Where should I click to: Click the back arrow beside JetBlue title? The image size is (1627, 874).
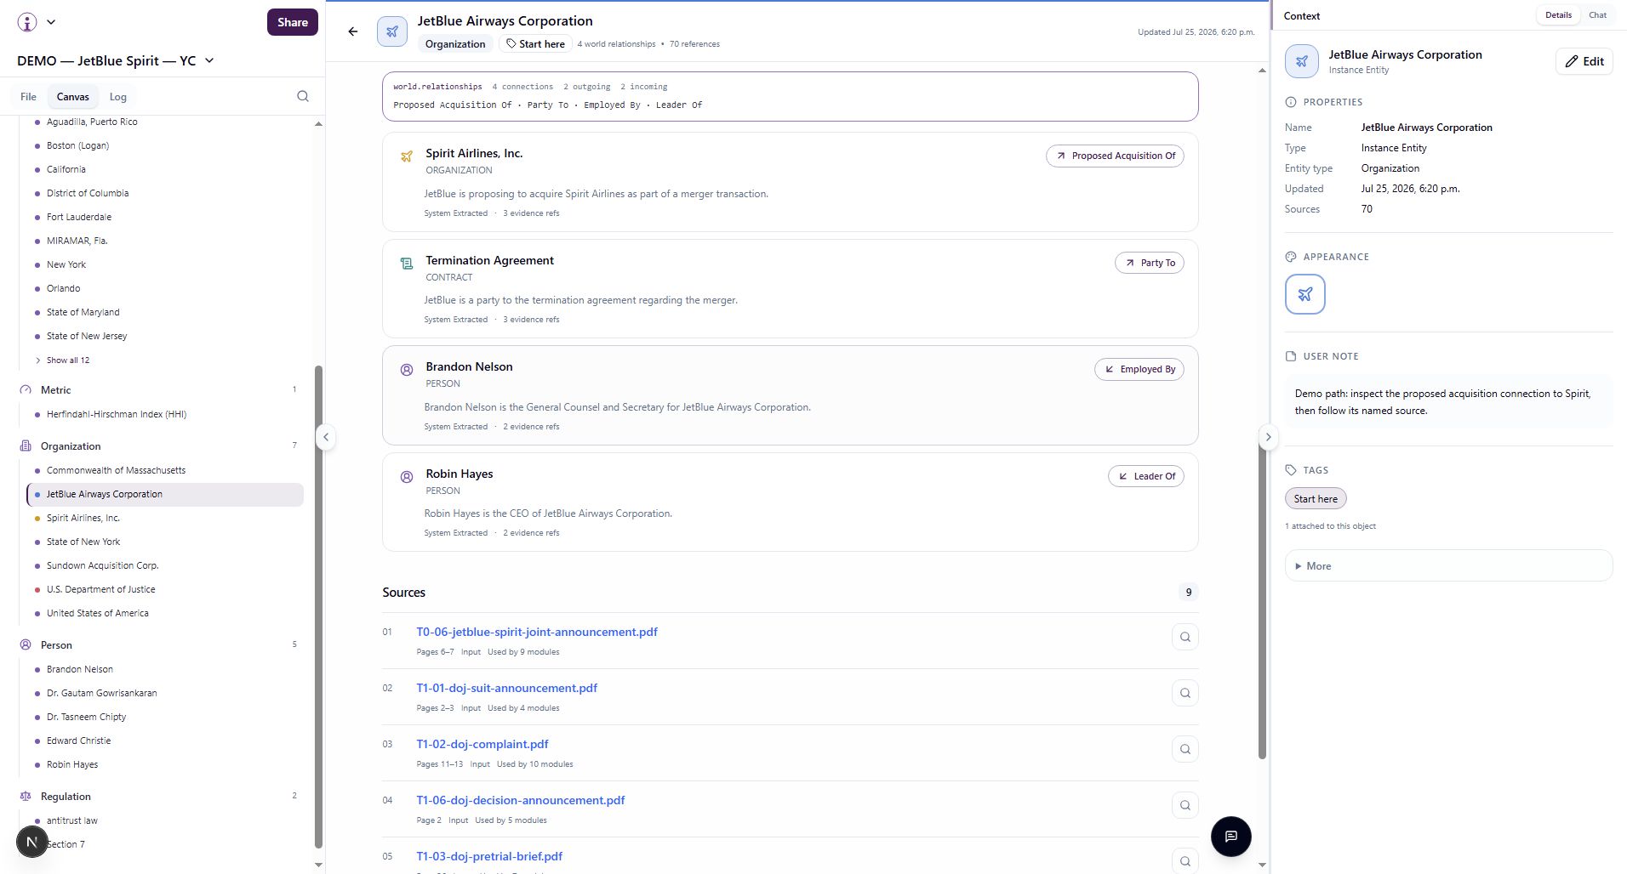click(353, 31)
